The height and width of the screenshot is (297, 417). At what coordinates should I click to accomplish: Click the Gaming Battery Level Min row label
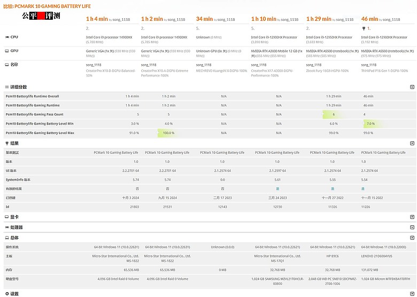click(40, 123)
